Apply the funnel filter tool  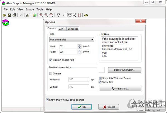[x=58, y=15]
